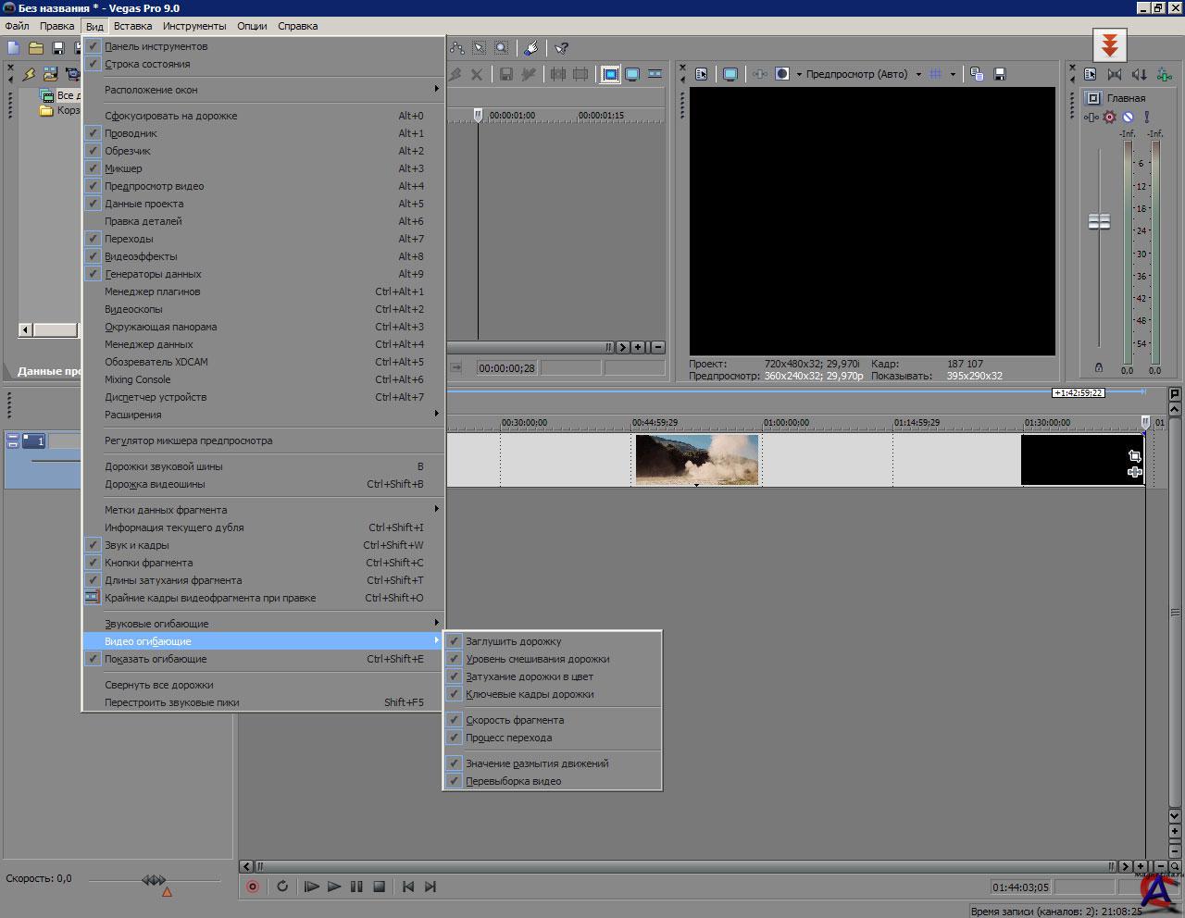
Task: Click the Record button in transport bar
Action: pos(252,887)
